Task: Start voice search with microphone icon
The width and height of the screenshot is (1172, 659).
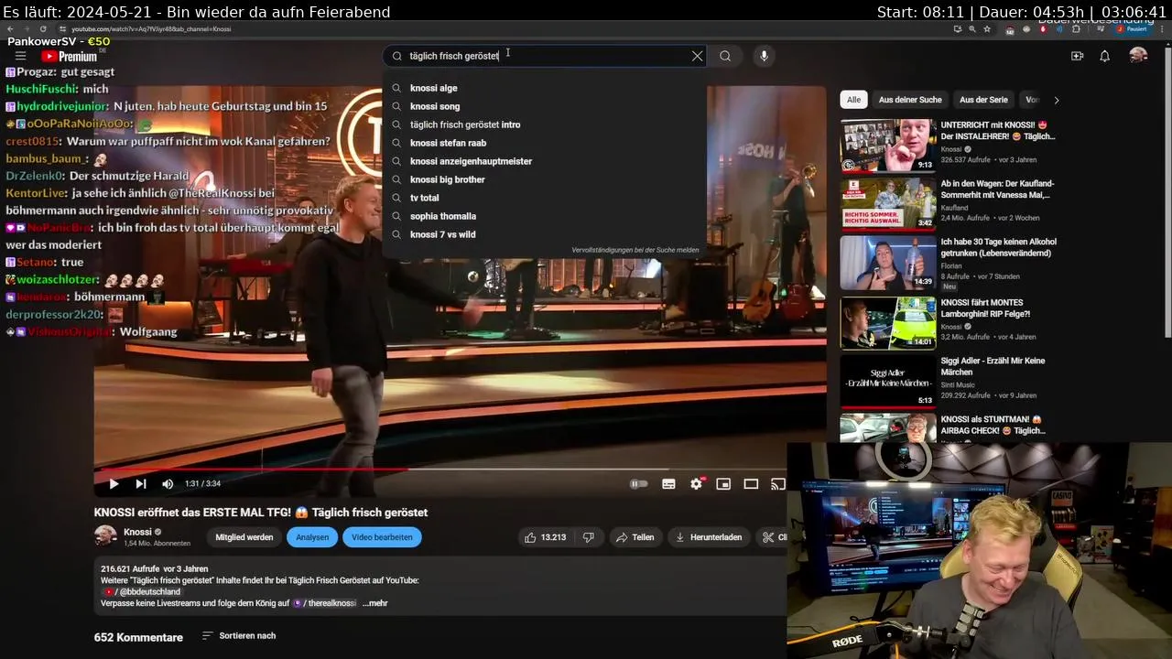Action: pos(764,56)
